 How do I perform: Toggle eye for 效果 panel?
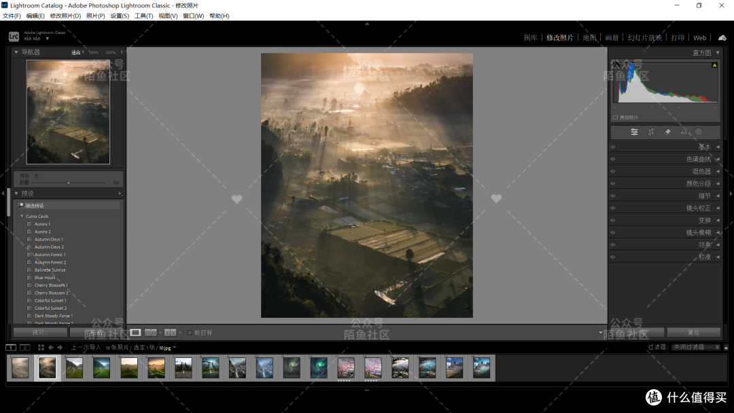pyautogui.click(x=613, y=245)
